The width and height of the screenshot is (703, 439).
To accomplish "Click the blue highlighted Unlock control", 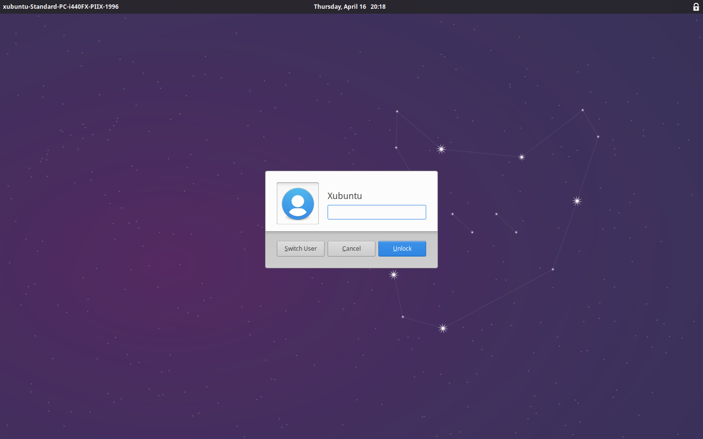I will coord(402,249).
